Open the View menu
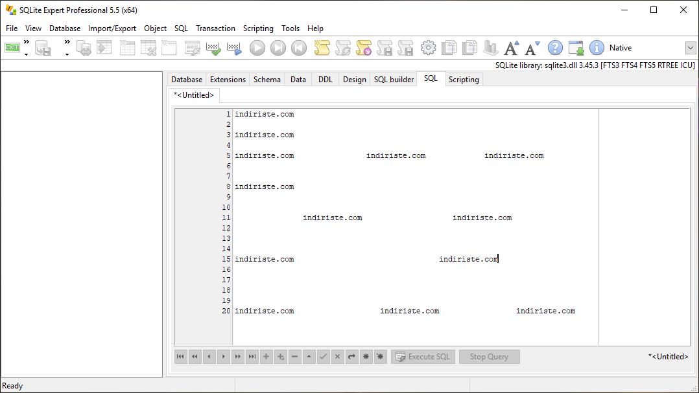Viewport: 699px width, 393px height. point(33,28)
